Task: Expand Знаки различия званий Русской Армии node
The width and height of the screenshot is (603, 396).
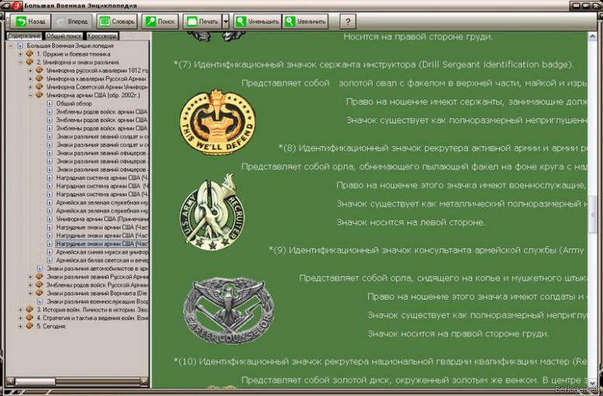Action: tap(30, 276)
